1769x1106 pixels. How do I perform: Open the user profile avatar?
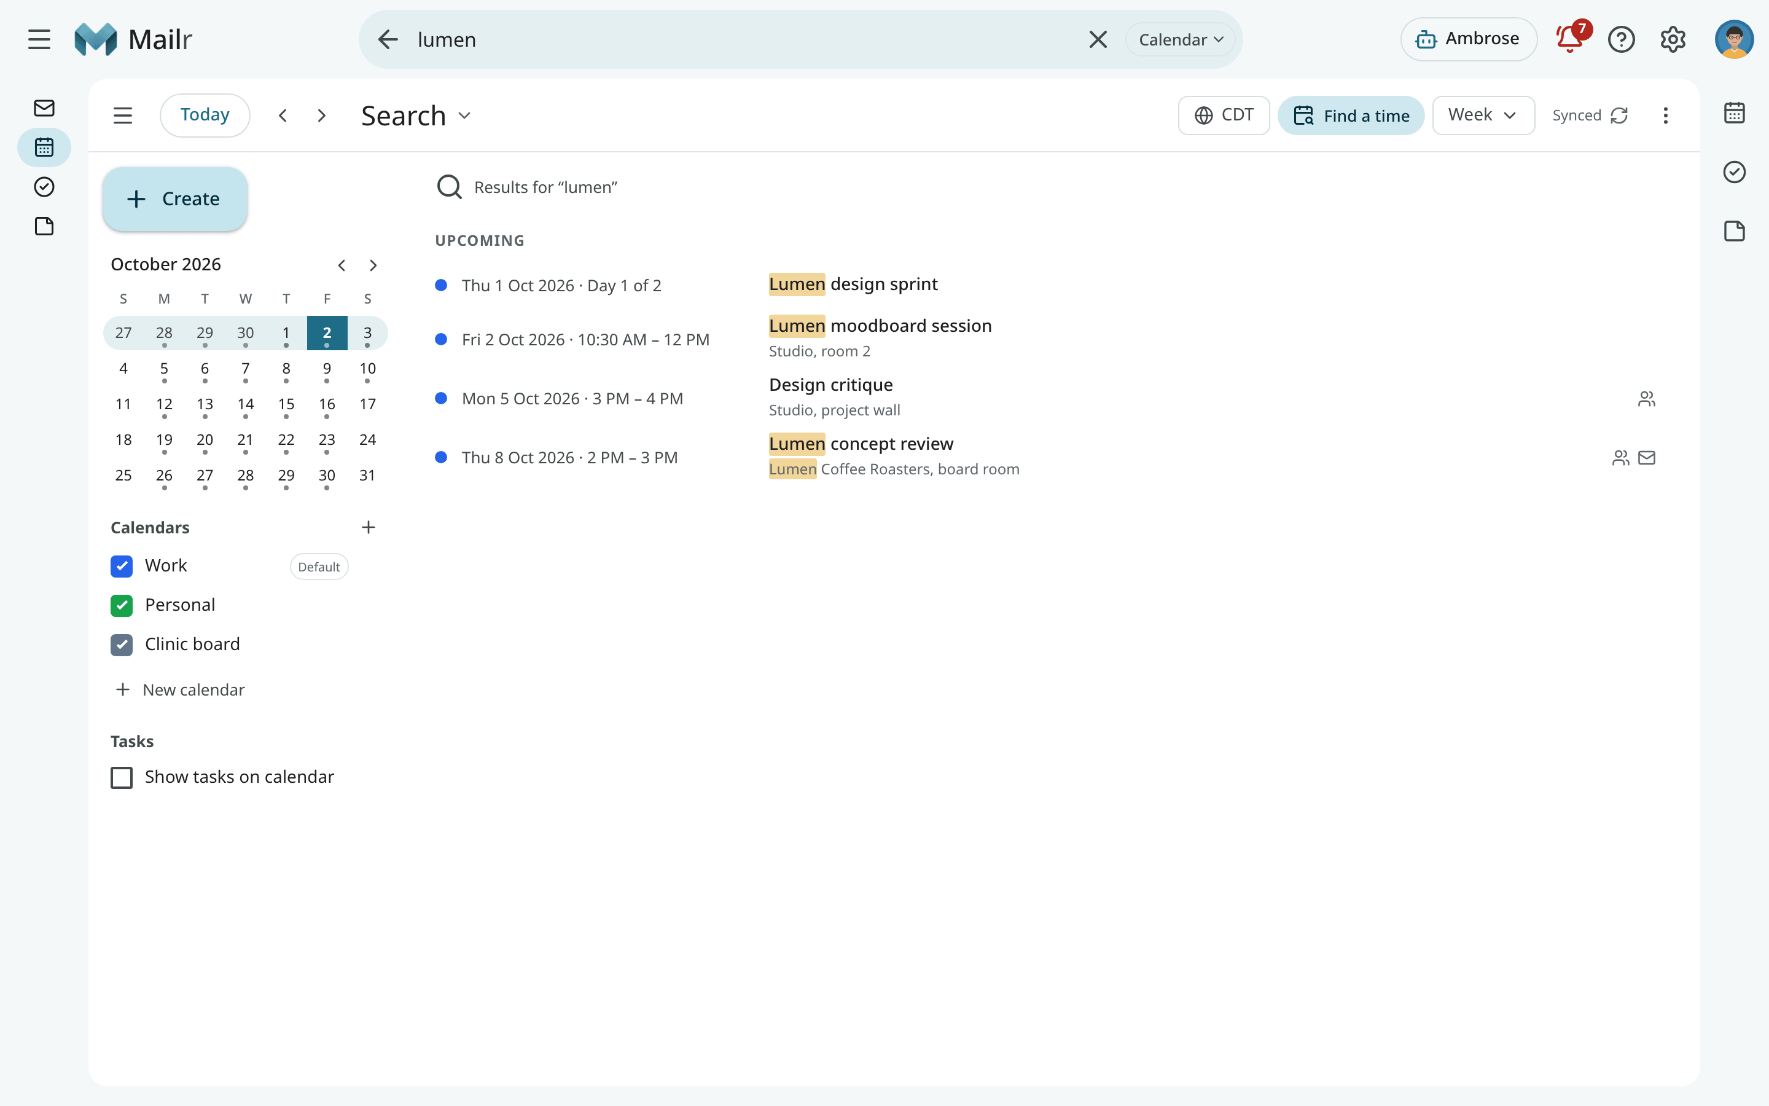click(1734, 39)
